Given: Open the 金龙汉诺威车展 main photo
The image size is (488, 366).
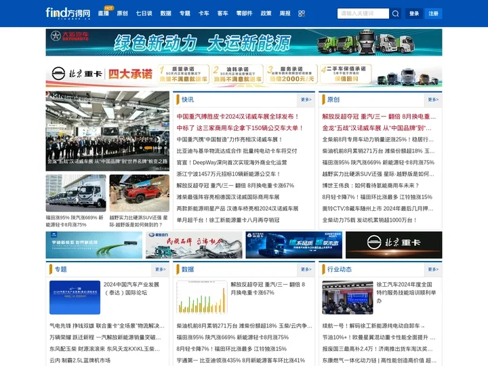Looking at the screenshot, I should pyautogui.click(x=107, y=131).
